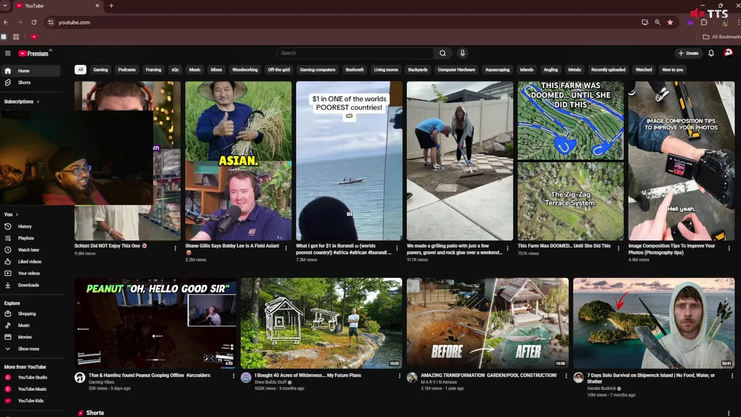Click Gaming Vibes channel name
741x417 pixels.
pyautogui.click(x=101, y=382)
